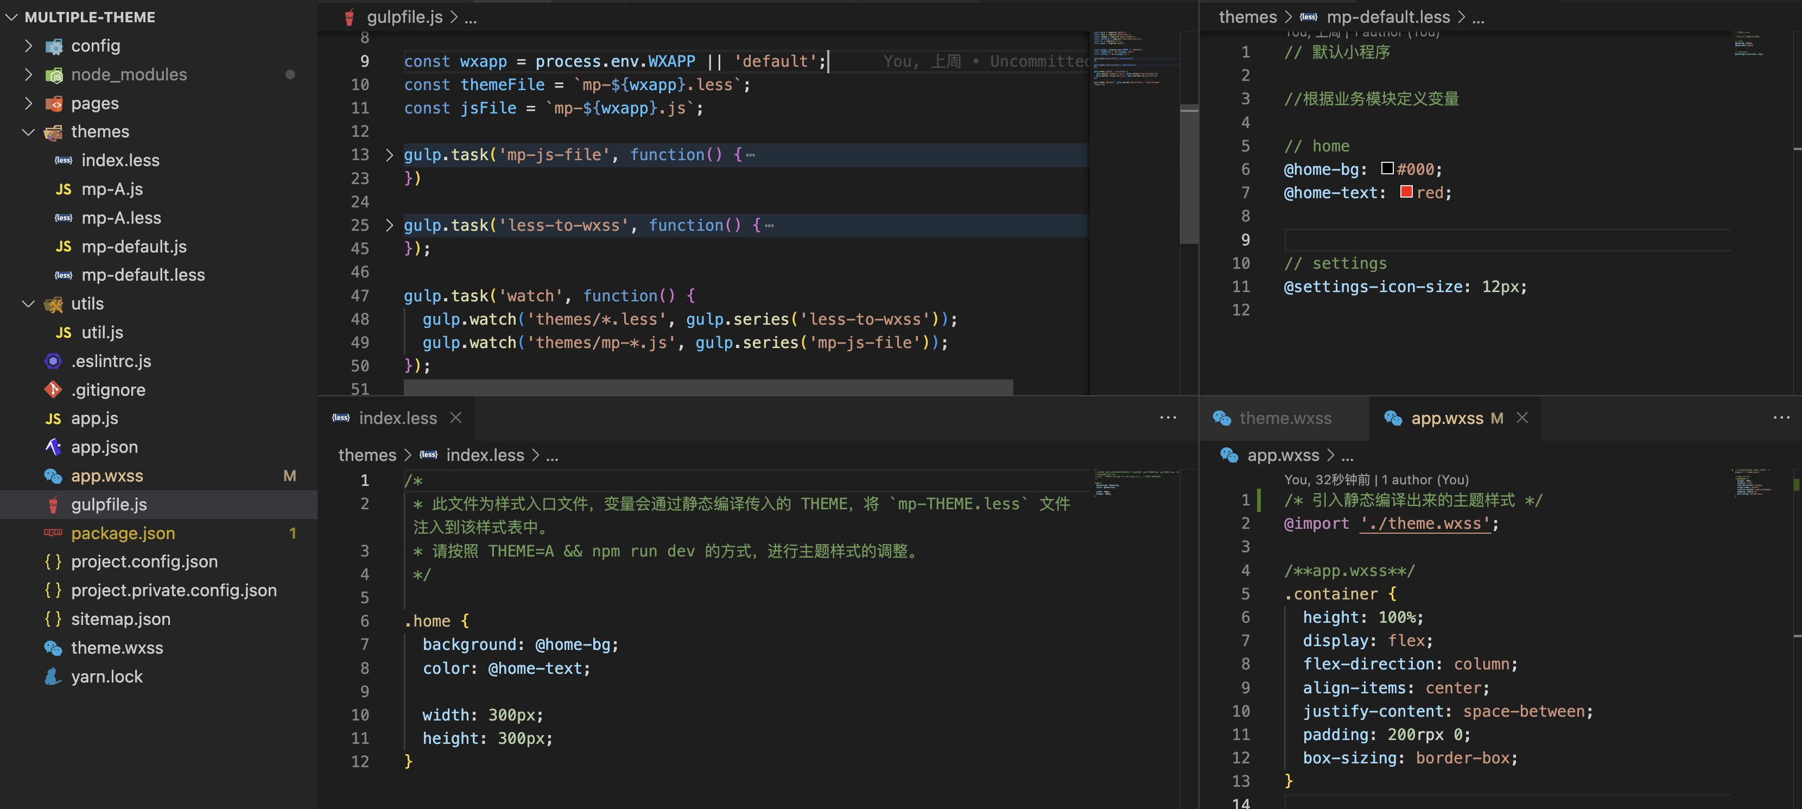Click app.wxss in the bottom-right breadcrumb
This screenshot has height=809, width=1802.
click(1283, 455)
